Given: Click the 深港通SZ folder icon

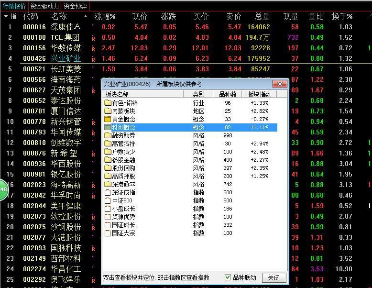Looking at the screenshot, I should (x=108, y=184).
